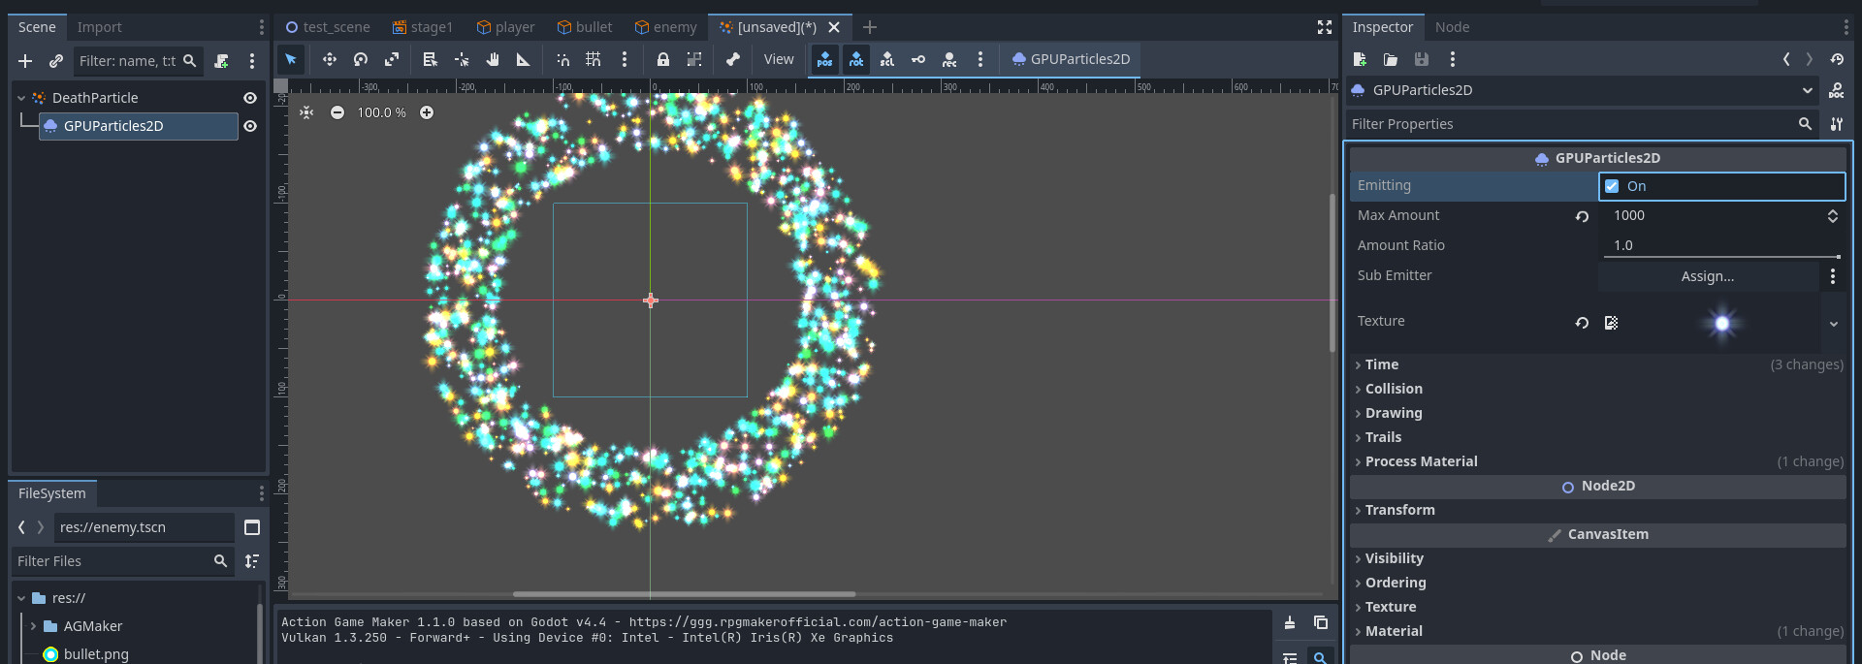The width and height of the screenshot is (1862, 664).
Task: Expand the Time property group
Action: coord(1382,364)
